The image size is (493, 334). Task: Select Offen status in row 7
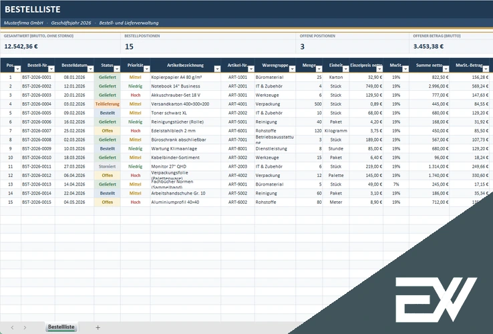coord(107,130)
